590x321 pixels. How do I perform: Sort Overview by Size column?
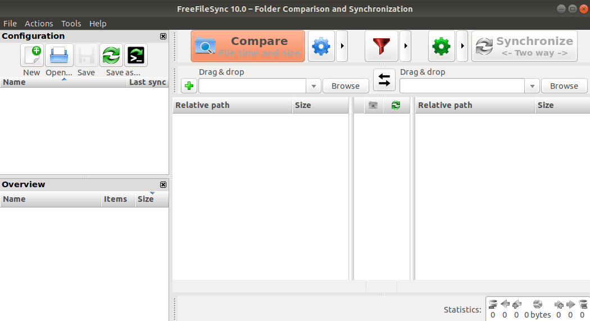tap(151, 200)
